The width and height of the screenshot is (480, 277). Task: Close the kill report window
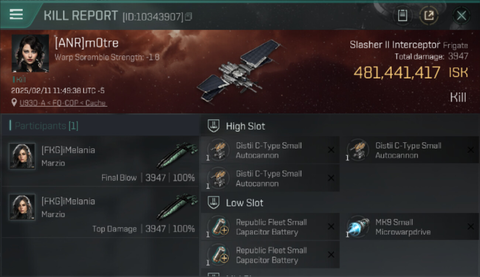(461, 16)
